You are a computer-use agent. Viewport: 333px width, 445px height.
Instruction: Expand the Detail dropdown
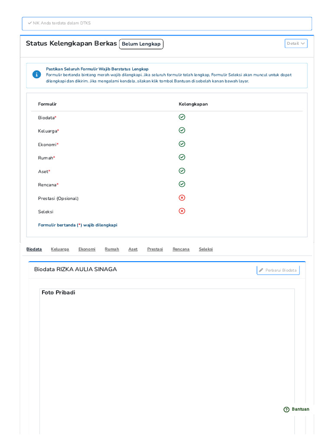[x=296, y=43]
